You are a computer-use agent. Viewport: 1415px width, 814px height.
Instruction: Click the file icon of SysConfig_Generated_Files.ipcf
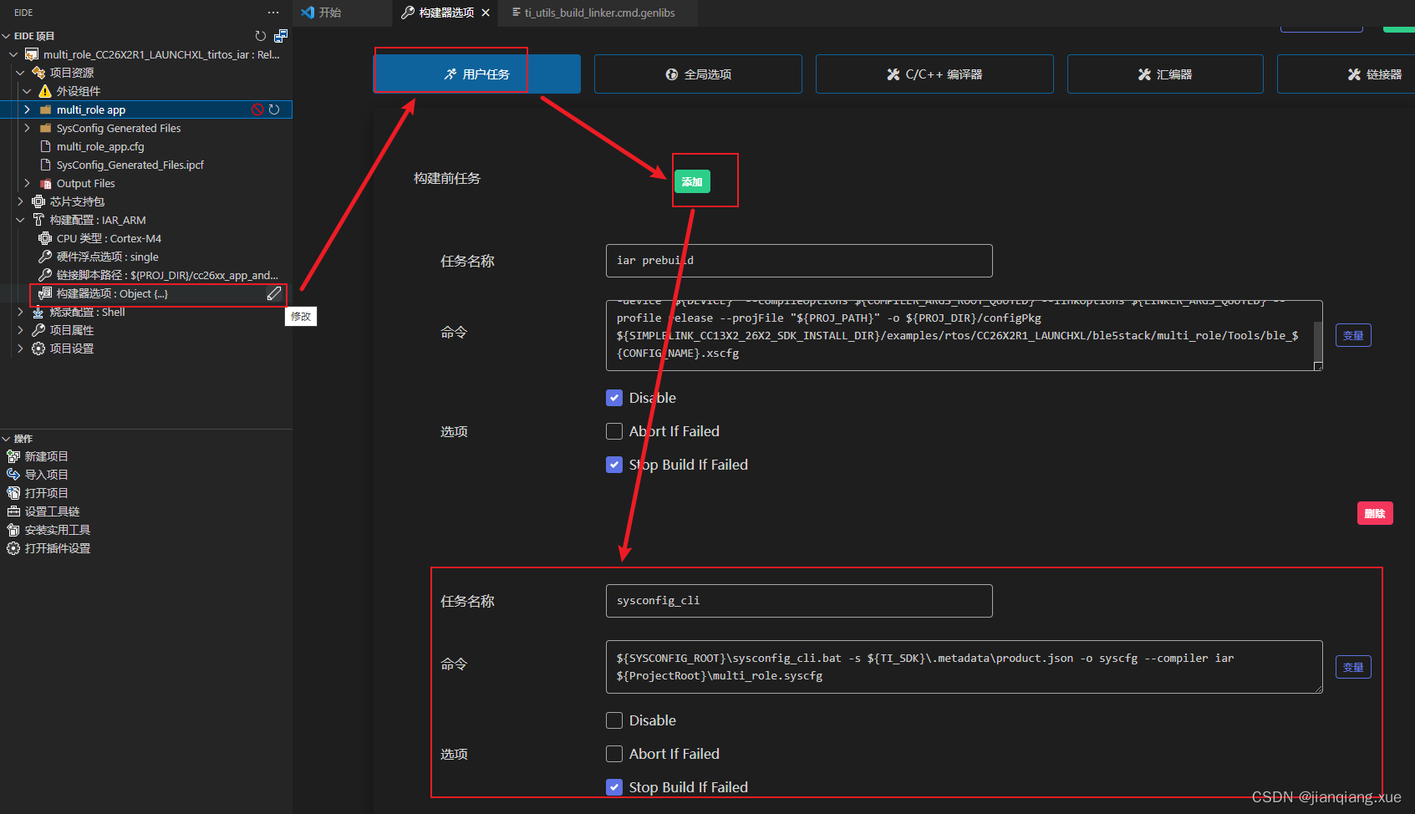point(45,165)
